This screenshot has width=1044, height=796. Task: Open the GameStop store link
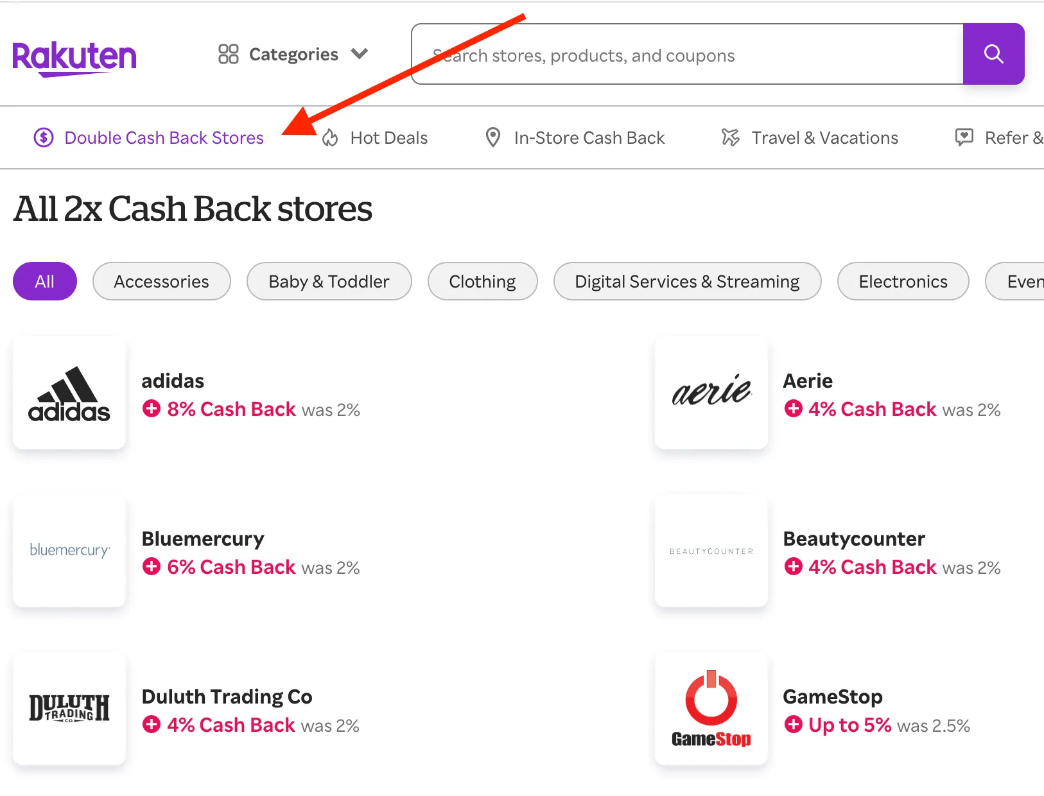[833, 696]
